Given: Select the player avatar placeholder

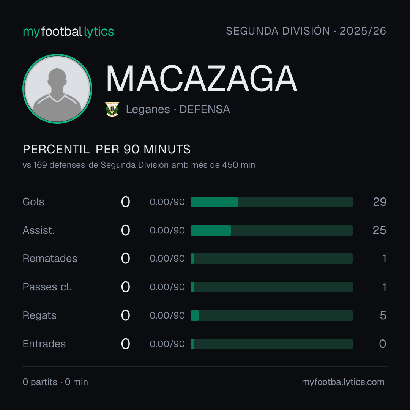Looking at the screenshot, I should tap(57, 89).
